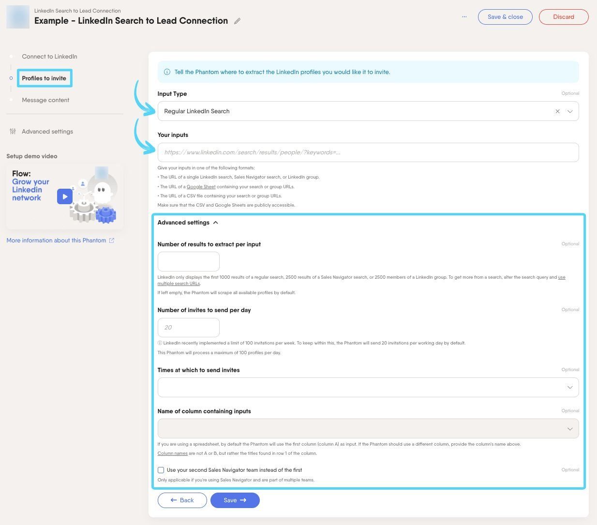Go to Connect to LinkedIn step
Image resolution: width=597 pixels, height=525 pixels.
pyautogui.click(x=49, y=57)
